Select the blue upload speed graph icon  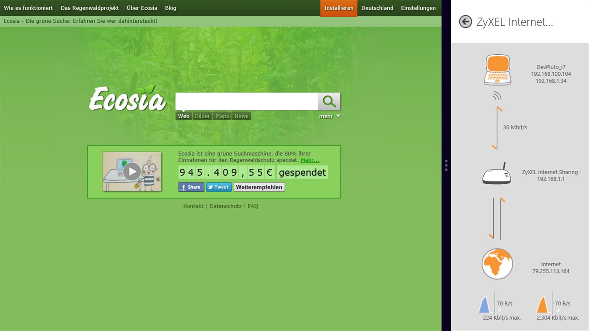(x=485, y=304)
